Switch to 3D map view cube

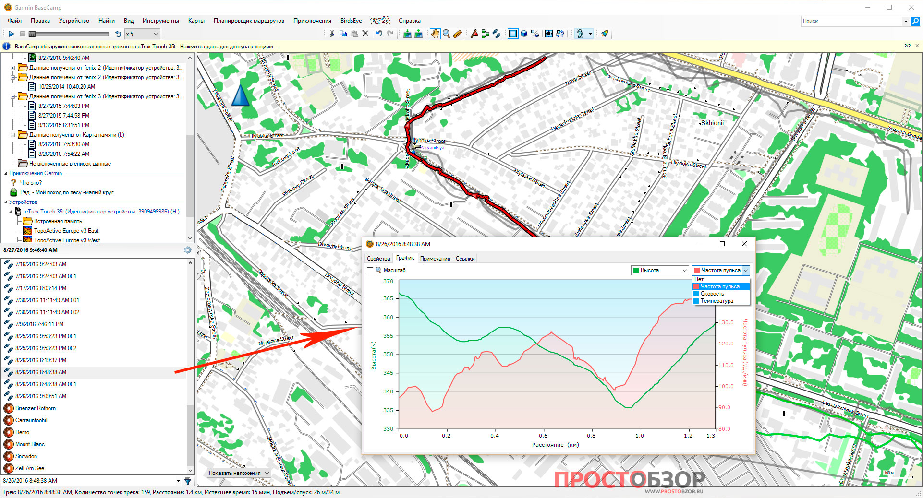pyautogui.click(x=524, y=34)
